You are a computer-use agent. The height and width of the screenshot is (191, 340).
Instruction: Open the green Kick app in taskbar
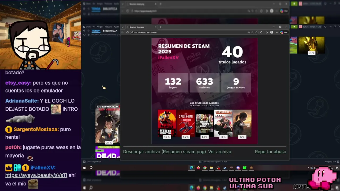point(245,168)
